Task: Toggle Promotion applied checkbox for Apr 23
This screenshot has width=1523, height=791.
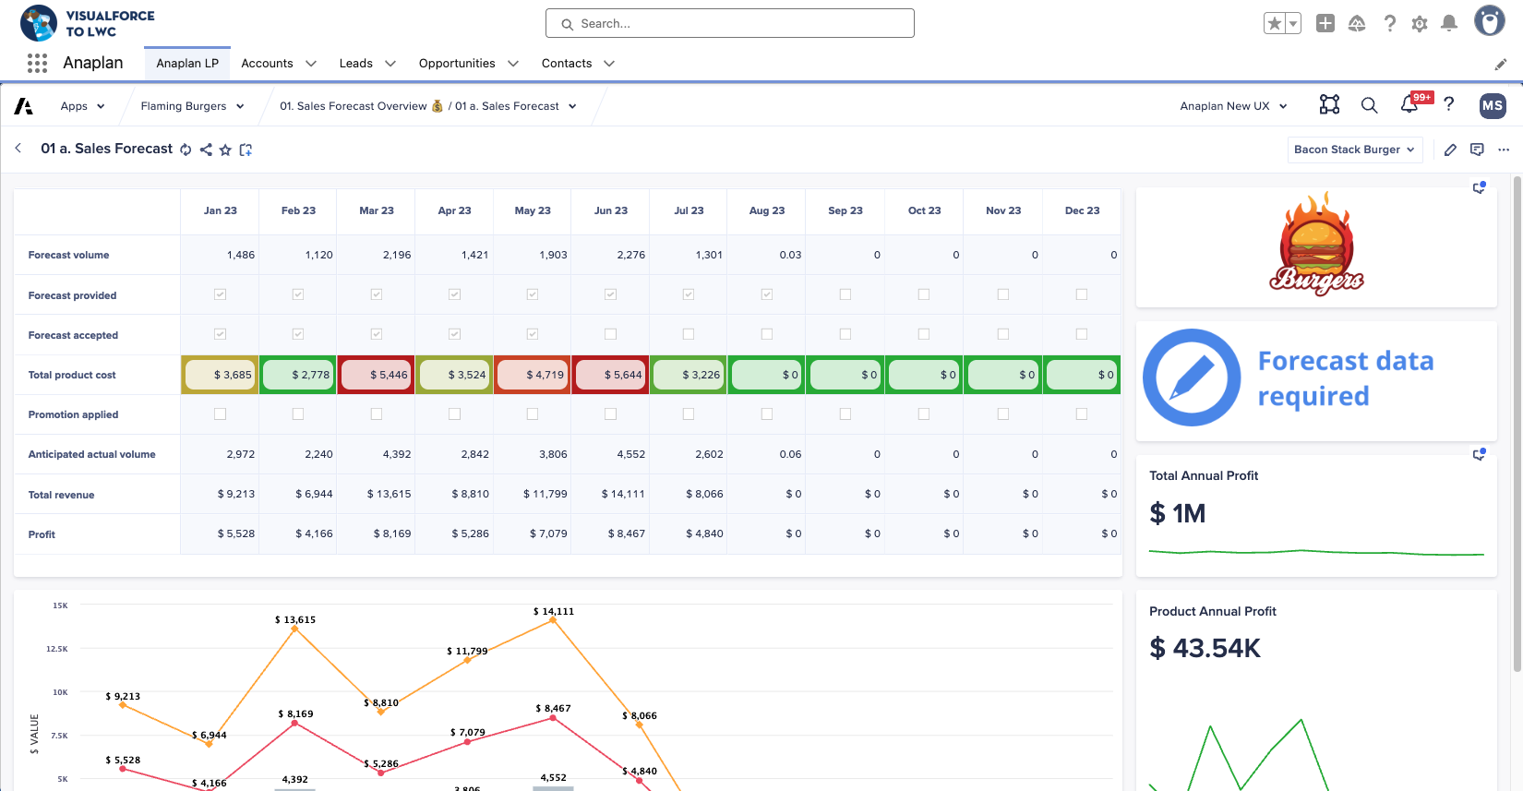Action: click(x=454, y=414)
